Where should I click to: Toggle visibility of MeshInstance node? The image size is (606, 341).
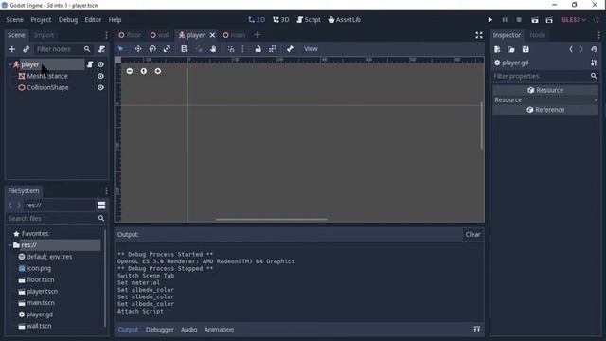tap(100, 76)
